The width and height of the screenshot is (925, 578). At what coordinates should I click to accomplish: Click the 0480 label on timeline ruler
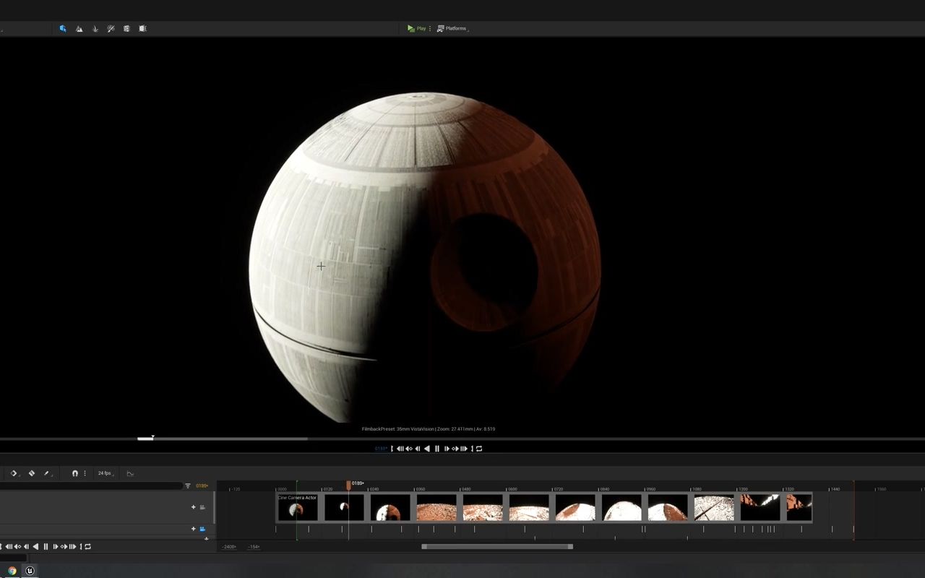pos(465,489)
